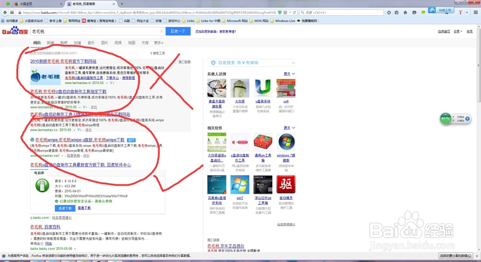Image resolution: width=481 pixels, height=262 pixels.
Task: Reload the page with the refresh icon
Action: click(294, 12)
